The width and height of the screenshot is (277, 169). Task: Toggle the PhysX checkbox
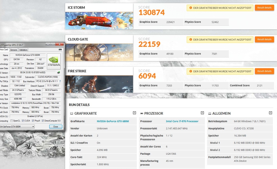pyautogui.click(x=33, y=121)
